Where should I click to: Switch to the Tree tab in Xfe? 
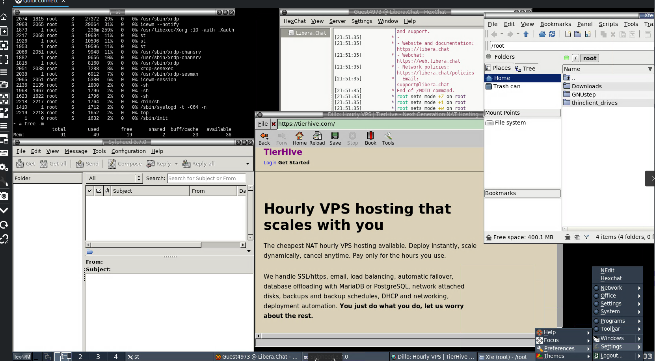coord(526,69)
